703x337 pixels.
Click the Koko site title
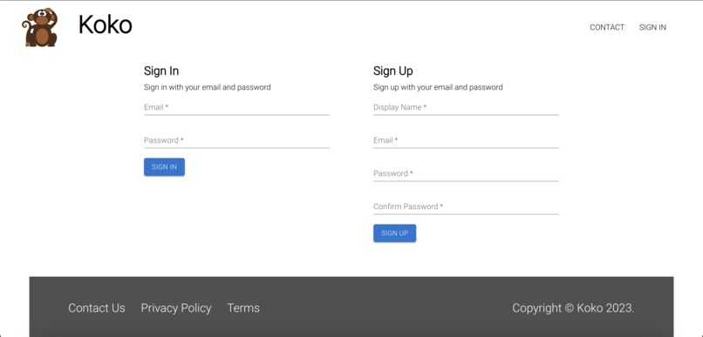point(105,24)
